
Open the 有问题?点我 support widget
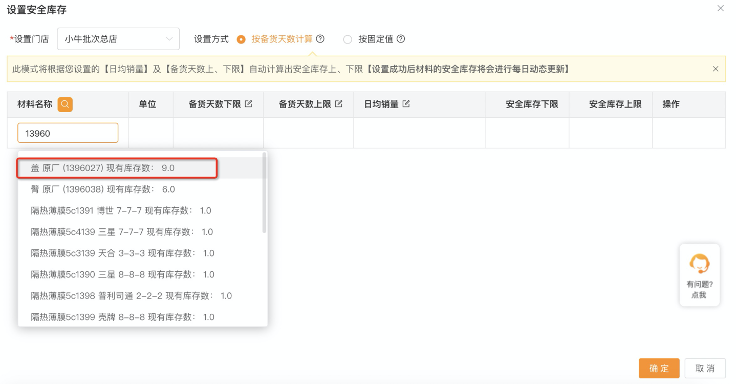(699, 275)
